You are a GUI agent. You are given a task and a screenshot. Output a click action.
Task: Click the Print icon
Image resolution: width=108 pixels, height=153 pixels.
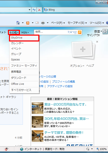tap(43, 23)
